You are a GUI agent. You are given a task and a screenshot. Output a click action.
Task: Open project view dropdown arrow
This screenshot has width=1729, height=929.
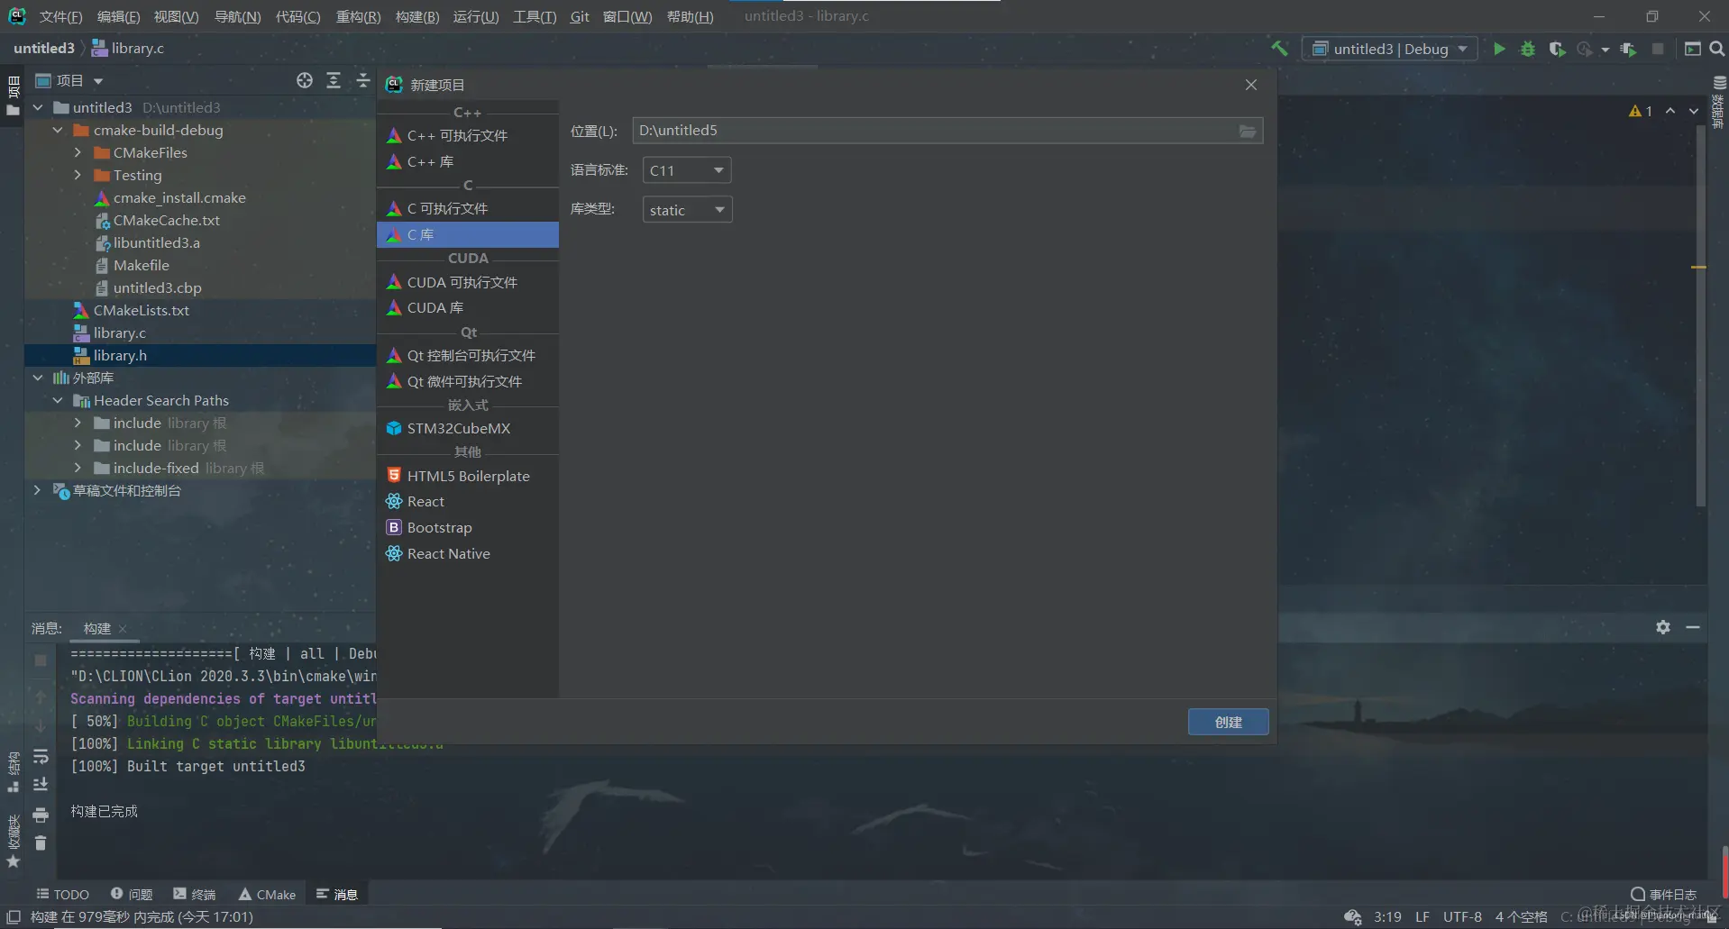pos(98,81)
